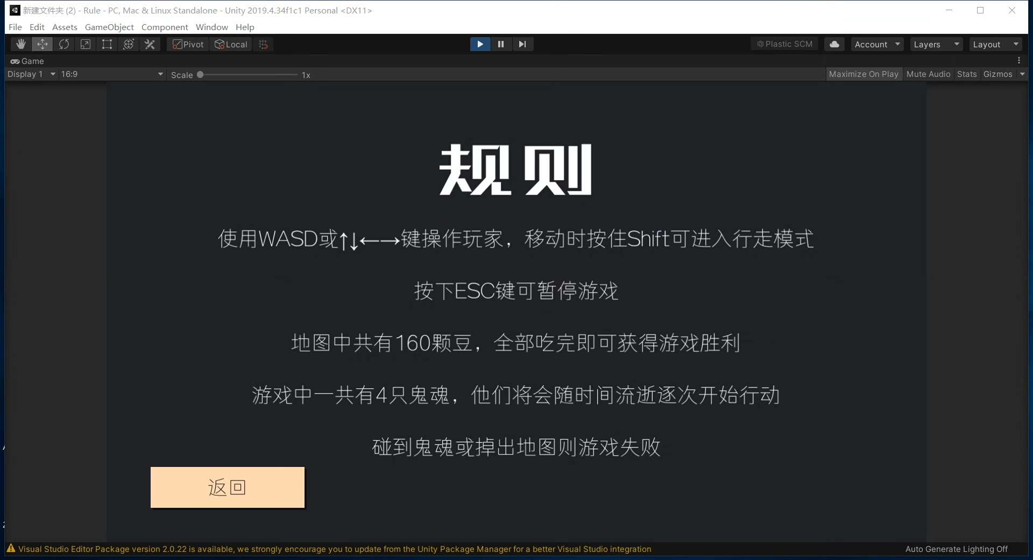1033x560 pixels.
Task: Open the Help menu
Action: coord(245,27)
